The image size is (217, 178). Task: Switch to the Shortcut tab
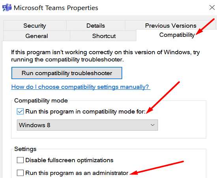pos(104,36)
